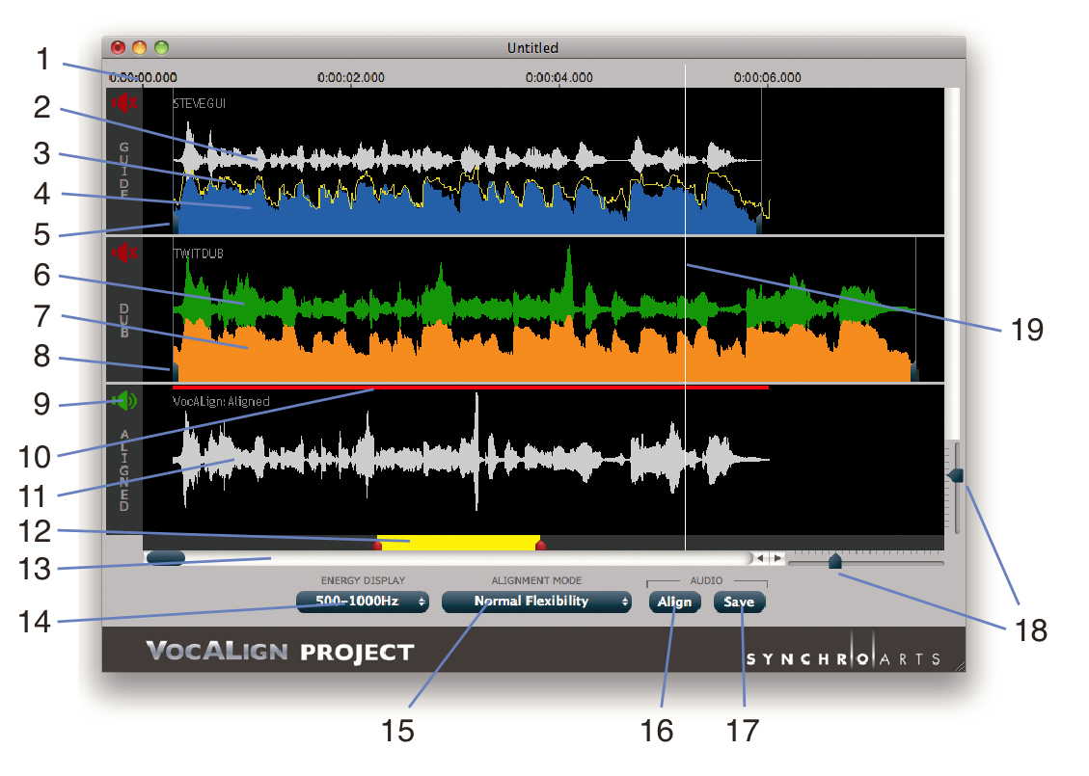Click the Dub track end handle
The width and height of the screenshot is (1089, 776).
914,371
